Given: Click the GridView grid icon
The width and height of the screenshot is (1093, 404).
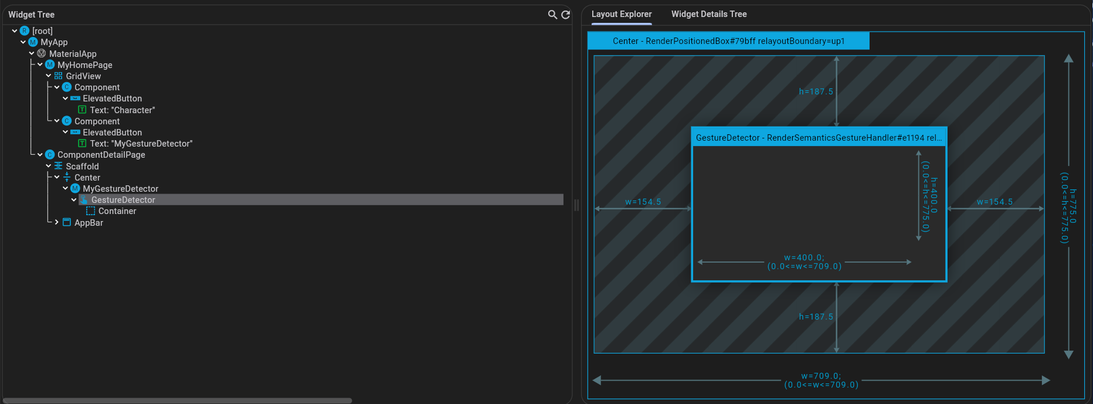Looking at the screenshot, I should (x=58, y=76).
